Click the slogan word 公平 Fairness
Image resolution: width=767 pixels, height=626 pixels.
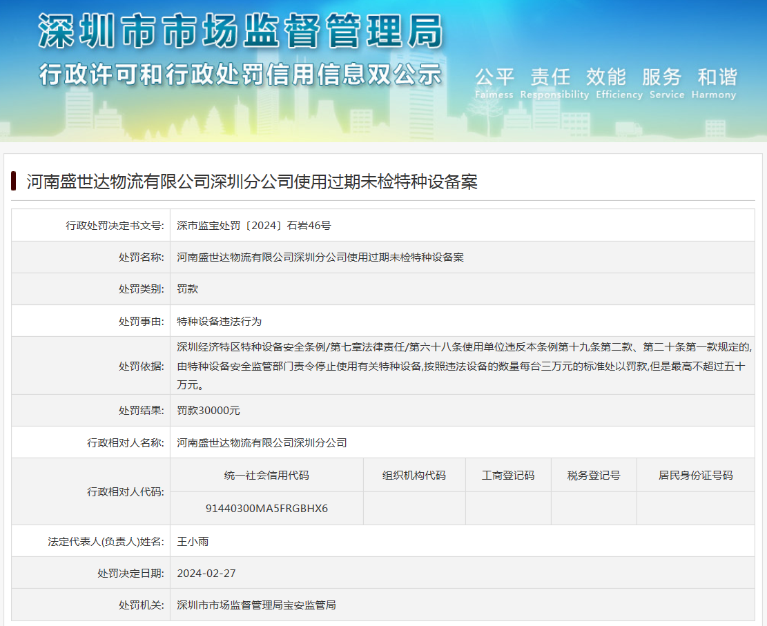click(494, 84)
